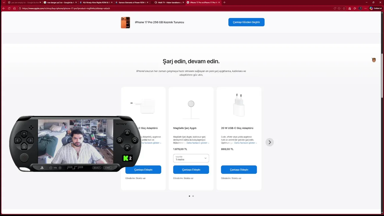Click iPhone 17 Pro 256 GB Kozmik Turuncu text
The height and width of the screenshot is (216, 384).
159,22
